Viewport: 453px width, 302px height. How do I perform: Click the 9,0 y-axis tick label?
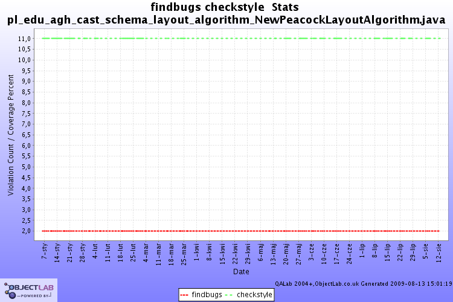pyautogui.click(x=26, y=82)
